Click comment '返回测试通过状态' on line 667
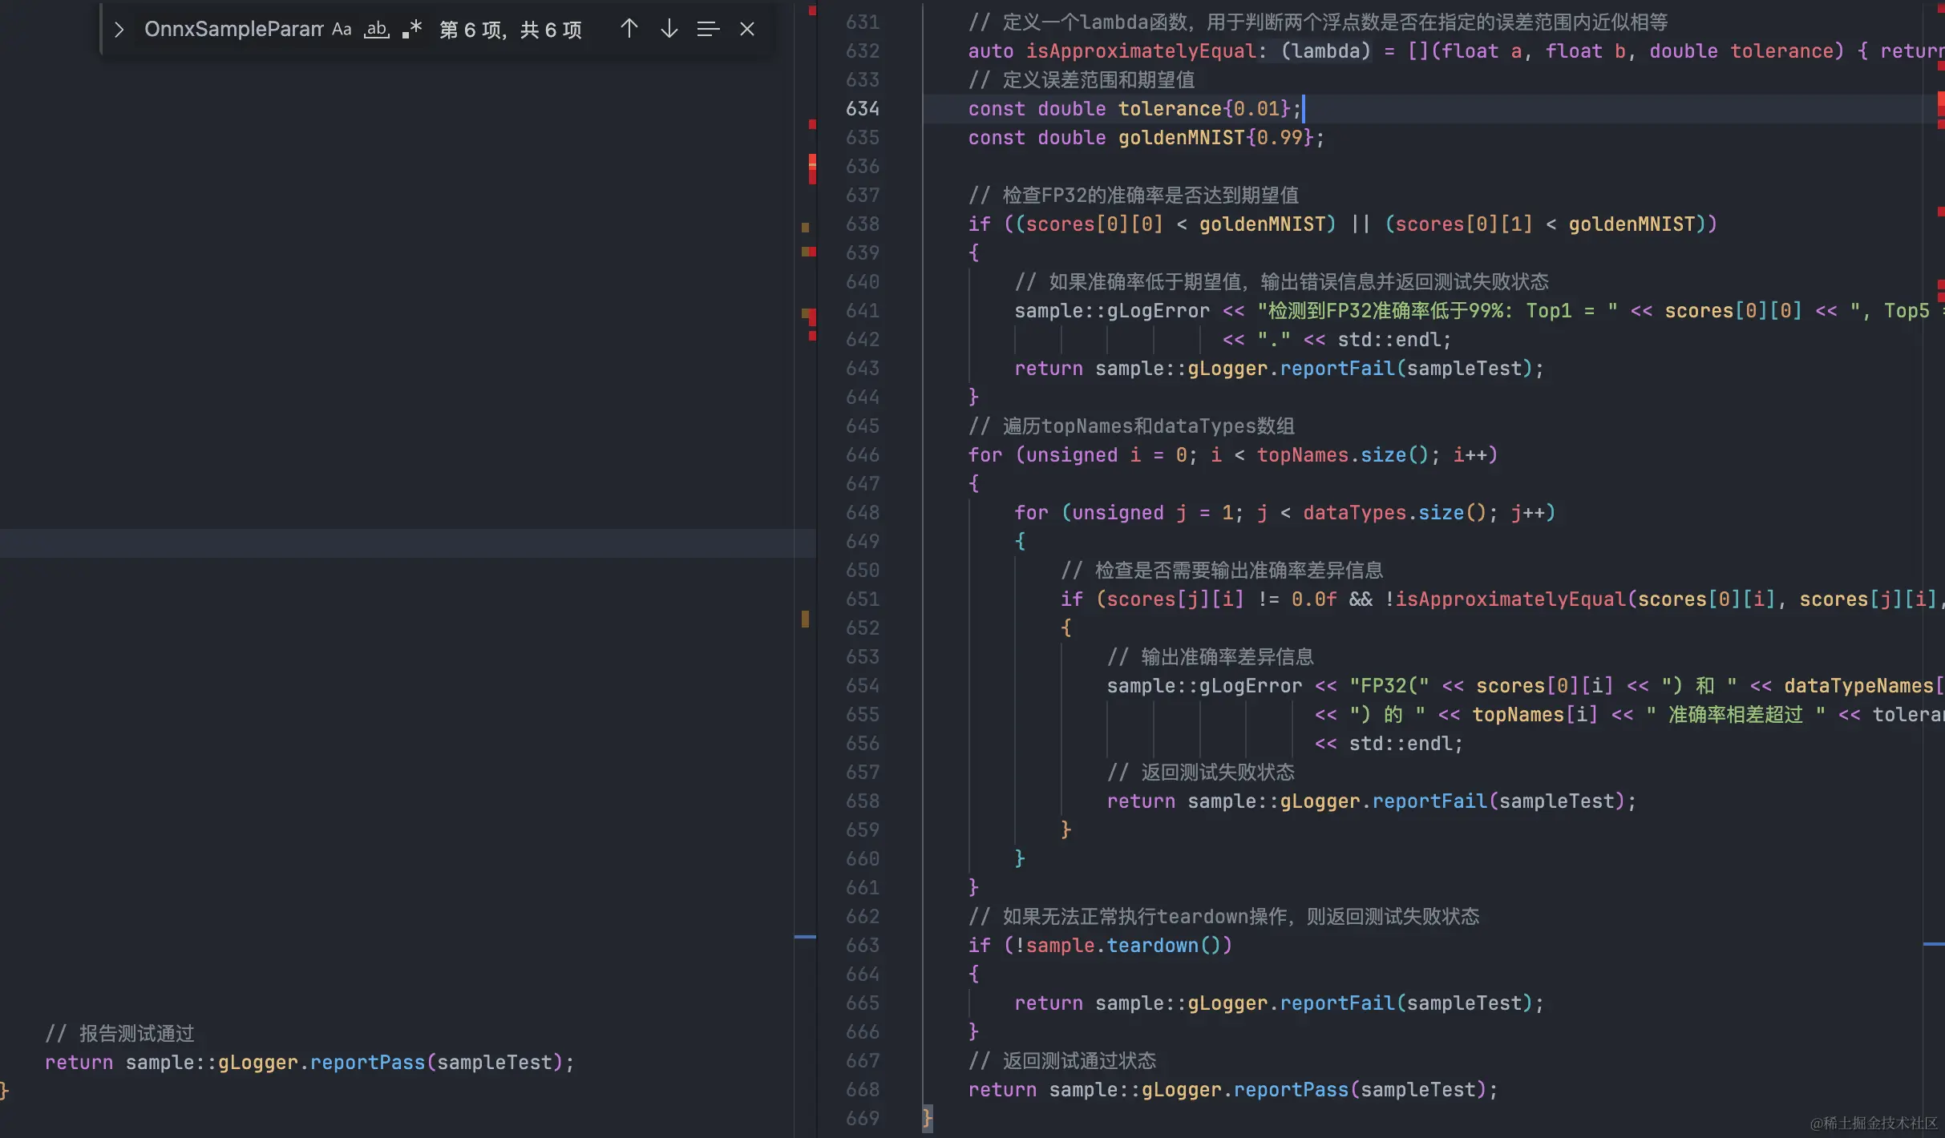 coord(1079,1060)
